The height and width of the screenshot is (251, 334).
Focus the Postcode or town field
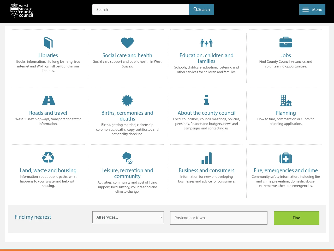point(219,218)
